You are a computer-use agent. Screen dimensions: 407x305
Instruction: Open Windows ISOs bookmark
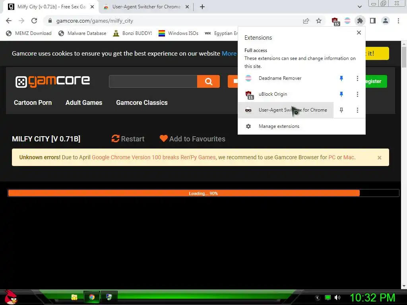(178, 33)
